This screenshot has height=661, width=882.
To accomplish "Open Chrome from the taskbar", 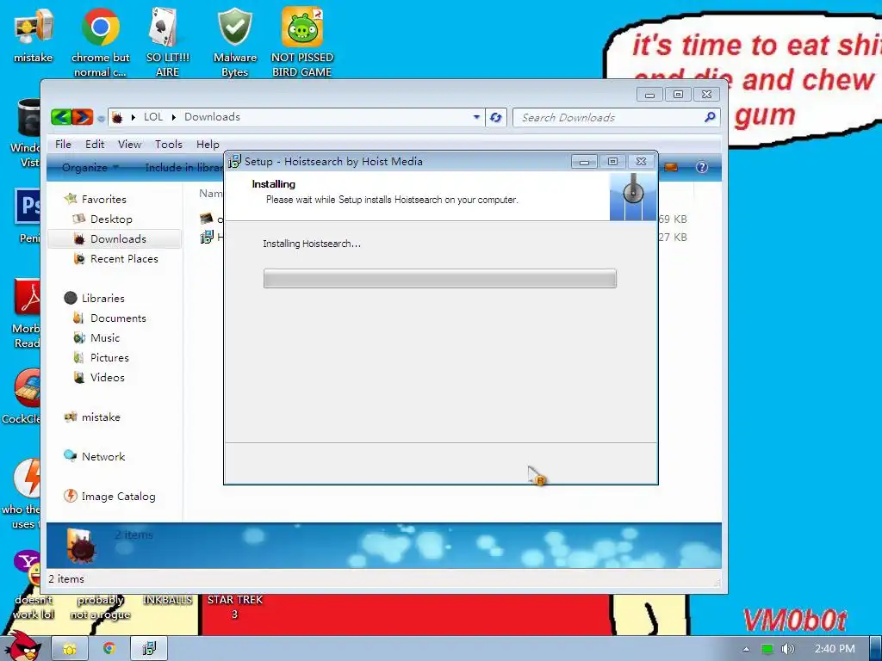I will point(109,649).
